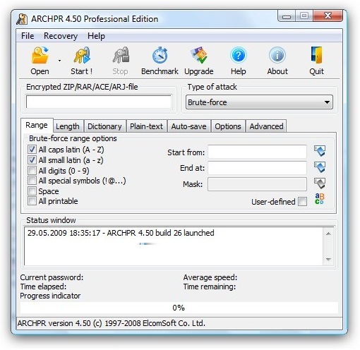
Task: Click the icon next to Start from
Action: [320, 151]
